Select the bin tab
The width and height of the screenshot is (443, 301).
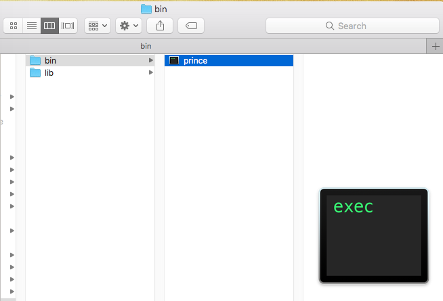pyautogui.click(x=146, y=46)
